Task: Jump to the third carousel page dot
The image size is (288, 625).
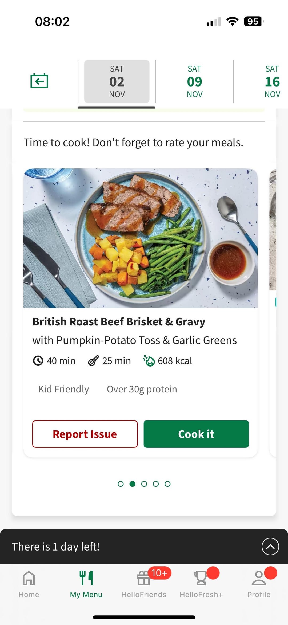Action: (144, 484)
